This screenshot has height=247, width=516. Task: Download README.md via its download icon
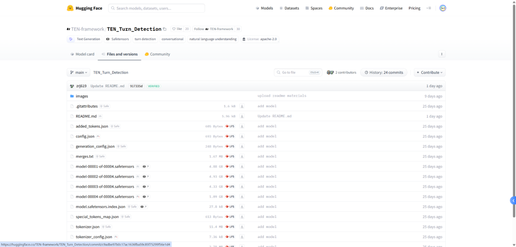coord(242,116)
